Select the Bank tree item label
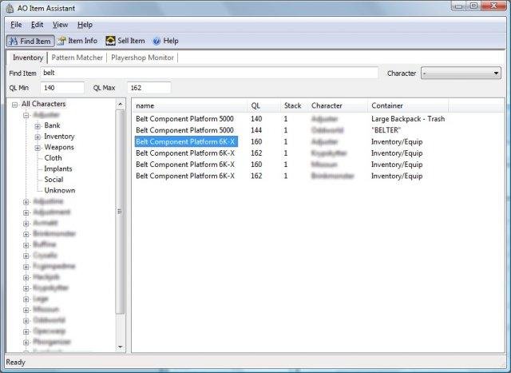The width and height of the screenshot is (511, 373). tap(52, 125)
